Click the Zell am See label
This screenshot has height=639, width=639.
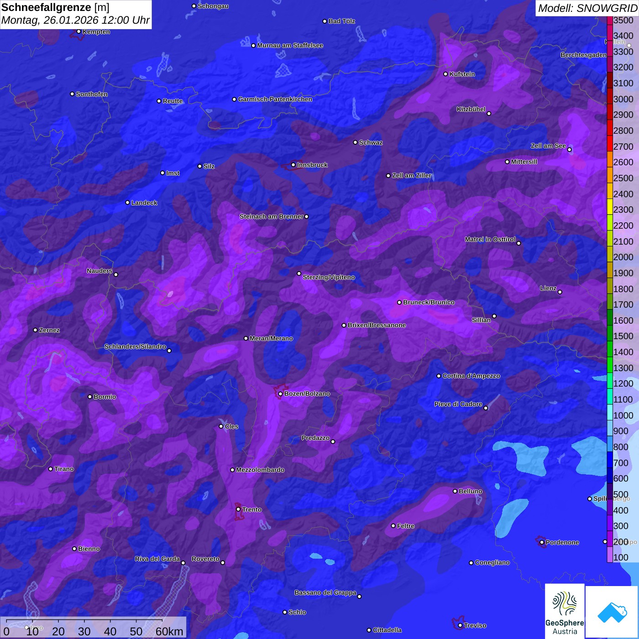click(x=548, y=146)
